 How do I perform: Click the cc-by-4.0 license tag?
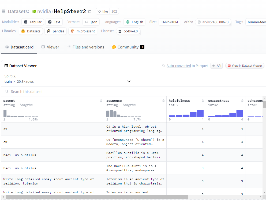(x=128, y=31)
